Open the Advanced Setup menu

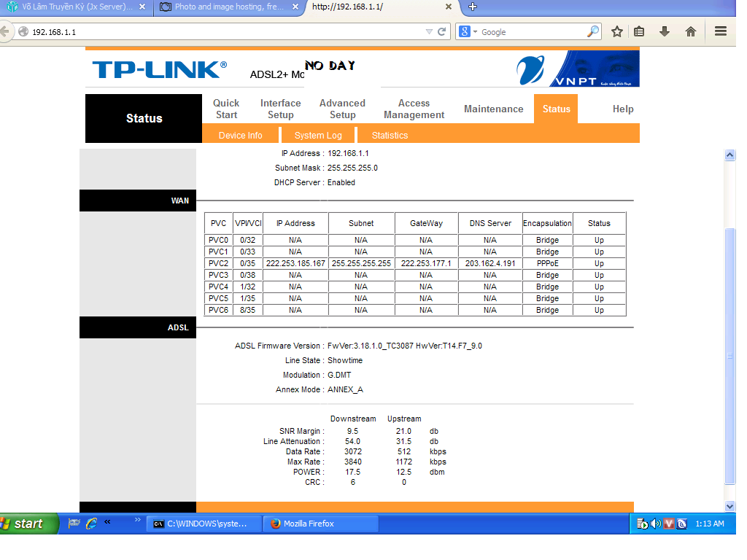coord(342,109)
